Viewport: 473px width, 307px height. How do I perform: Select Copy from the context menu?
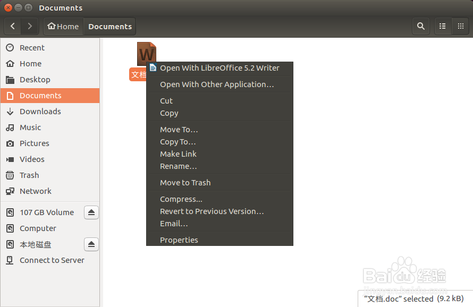tap(219, 113)
